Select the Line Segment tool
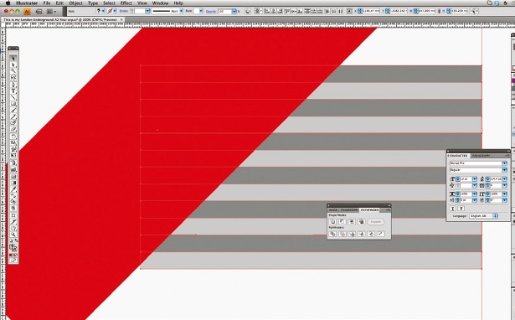515x320 pixels. click(13, 97)
